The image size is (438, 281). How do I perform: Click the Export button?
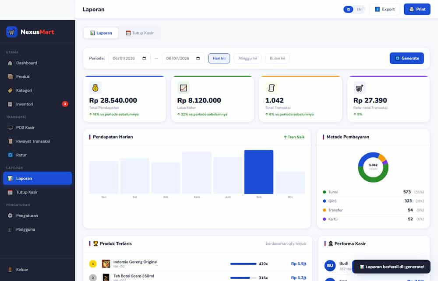(x=385, y=9)
